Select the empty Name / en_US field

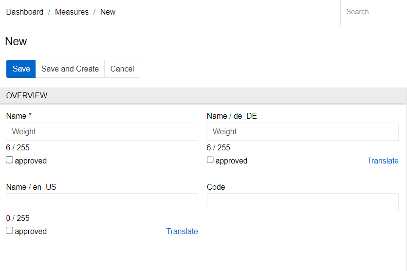point(102,202)
